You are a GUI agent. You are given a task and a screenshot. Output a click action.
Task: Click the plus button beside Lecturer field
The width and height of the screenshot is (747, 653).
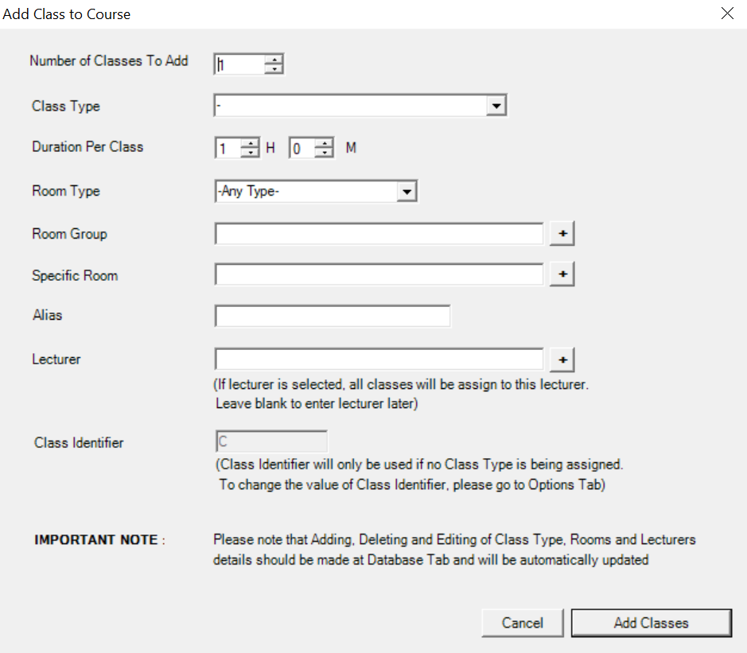(562, 360)
